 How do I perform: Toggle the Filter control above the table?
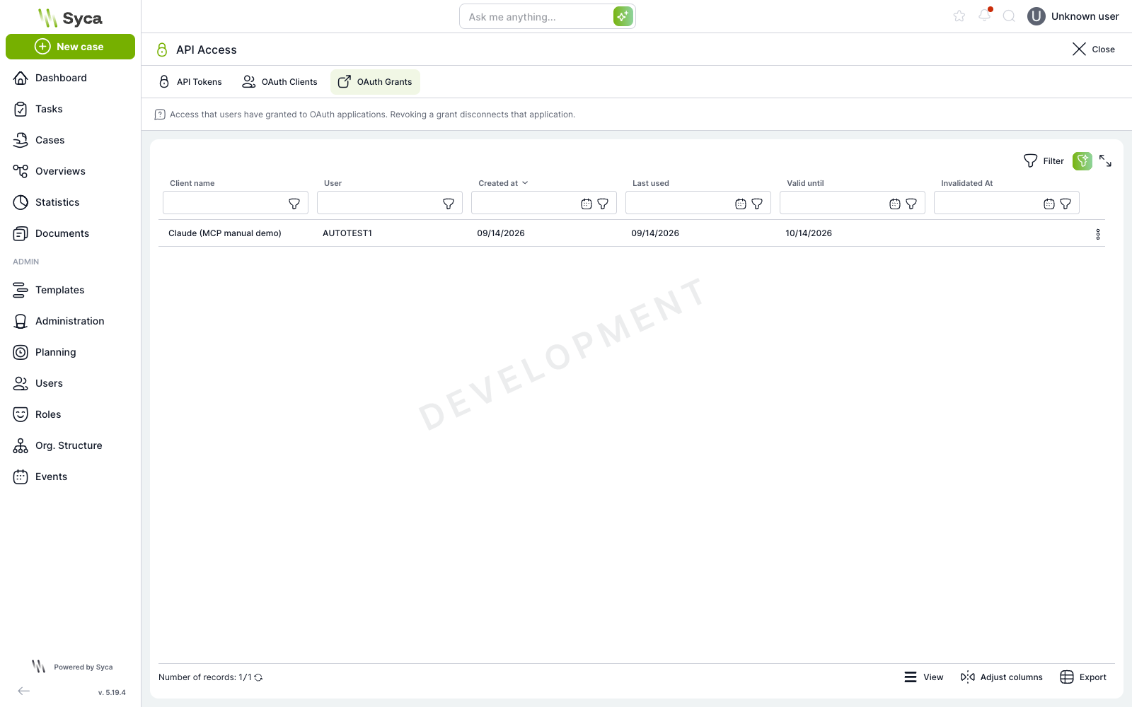[x=1044, y=161]
